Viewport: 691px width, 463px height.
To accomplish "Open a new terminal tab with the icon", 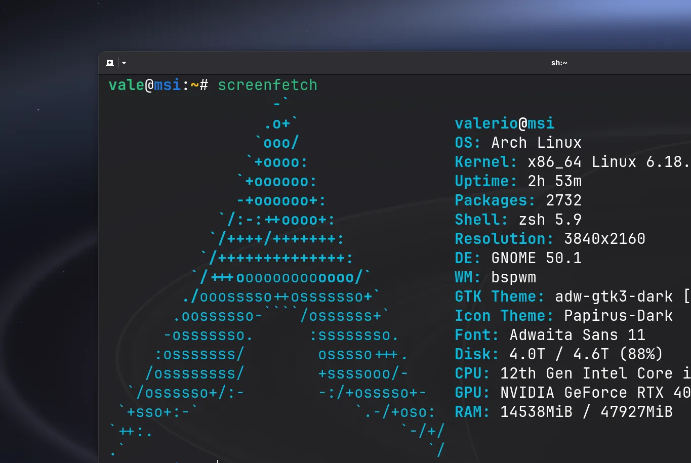I will pos(110,63).
